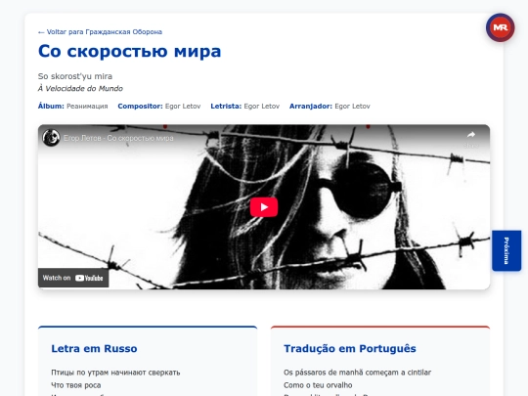Click the video Share arrow icon
Viewport: 528px width, 396px height.
470,135
